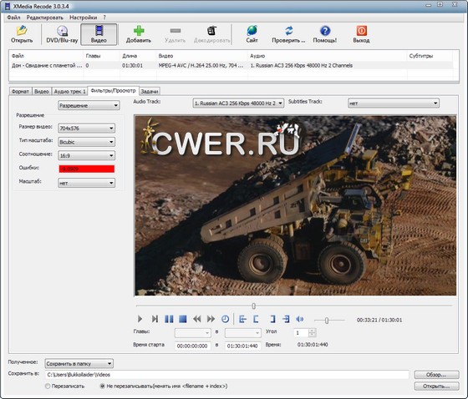Viewport: 468px width, 399px height.
Task: Click the Сохранить в path field
Action: point(226,375)
